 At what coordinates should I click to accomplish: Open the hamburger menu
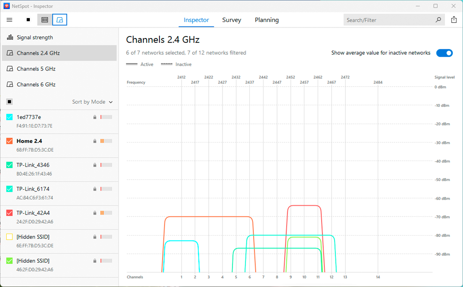9,20
